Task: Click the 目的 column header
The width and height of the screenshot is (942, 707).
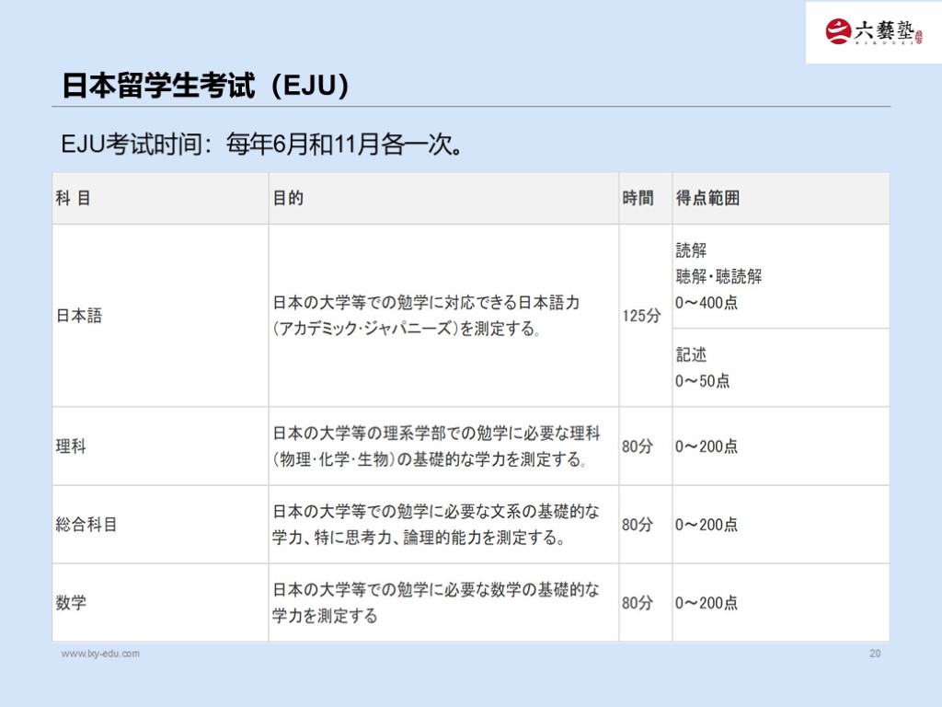Action: coord(288,198)
